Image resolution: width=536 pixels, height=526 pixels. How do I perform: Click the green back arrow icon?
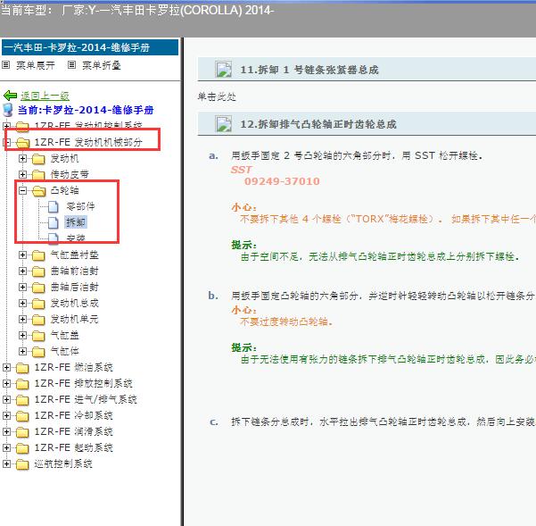(10, 96)
